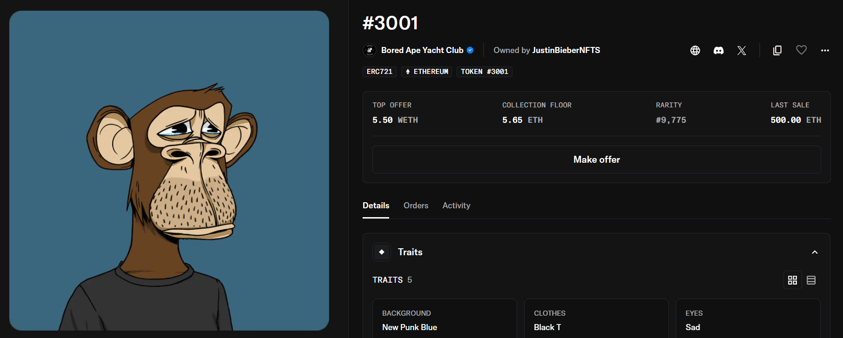Screen dimensions: 843x338
Task: Switch to the Orders tab
Action: click(x=416, y=205)
